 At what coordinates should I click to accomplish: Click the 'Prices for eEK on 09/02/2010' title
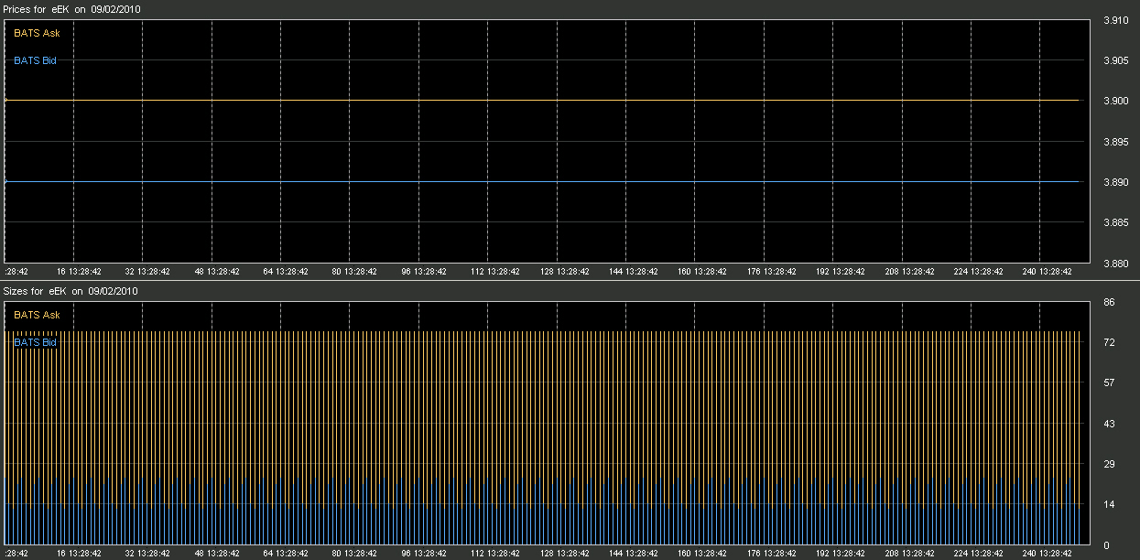click(x=71, y=9)
